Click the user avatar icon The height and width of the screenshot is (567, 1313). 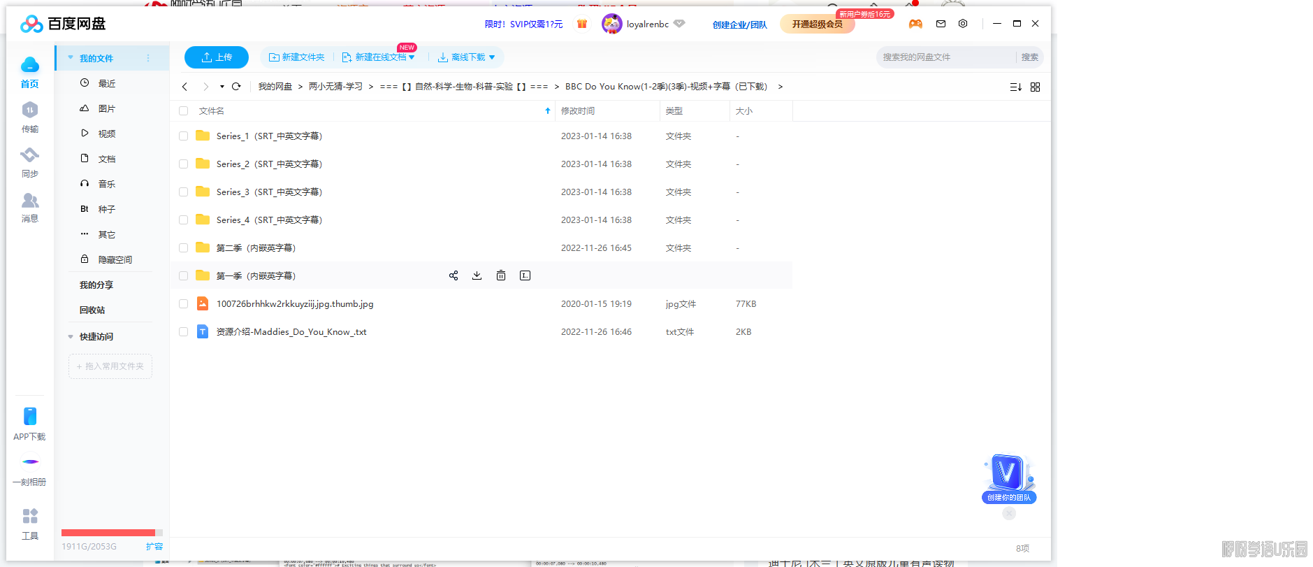[612, 24]
